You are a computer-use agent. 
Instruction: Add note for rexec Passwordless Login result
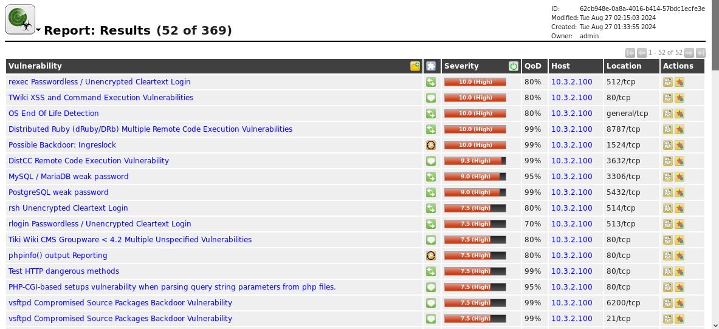(x=667, y=82)
